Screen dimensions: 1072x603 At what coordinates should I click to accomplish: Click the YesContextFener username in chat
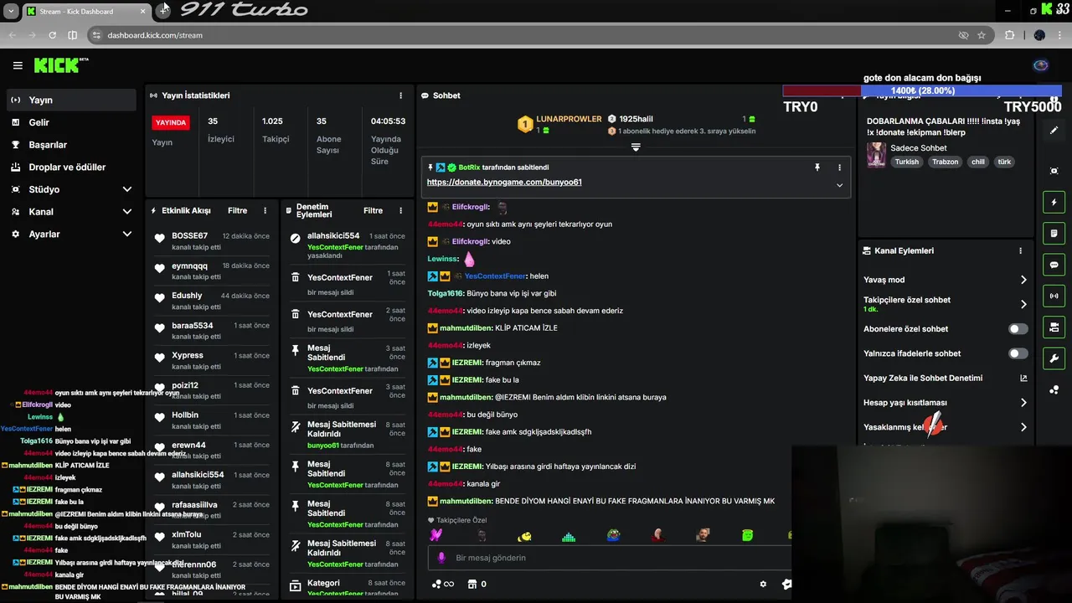(x=495, y=276)
